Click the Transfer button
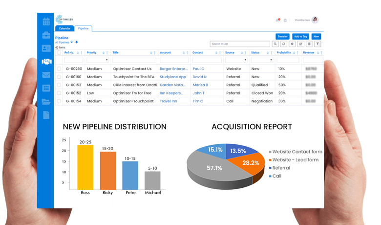This screenshot has height=225, width=381. (x=282, y=37)
